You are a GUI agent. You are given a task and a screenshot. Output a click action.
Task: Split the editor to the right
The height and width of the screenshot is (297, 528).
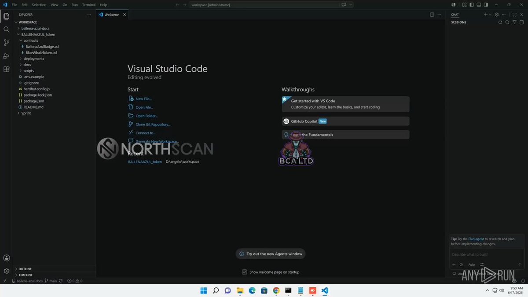(432, 15)
